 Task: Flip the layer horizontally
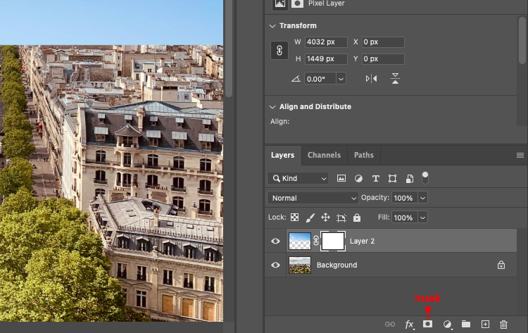pyautogui.click(x=371, y=79)
